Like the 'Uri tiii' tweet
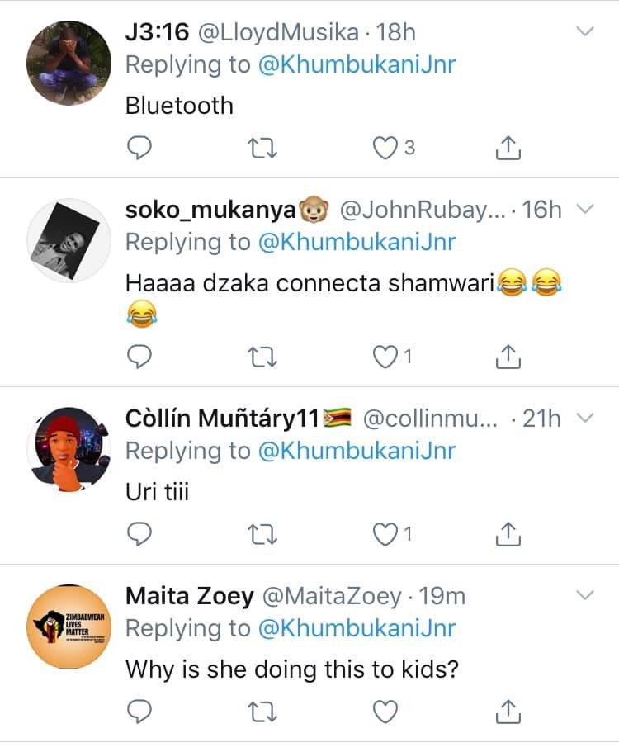 coord(385,534)
